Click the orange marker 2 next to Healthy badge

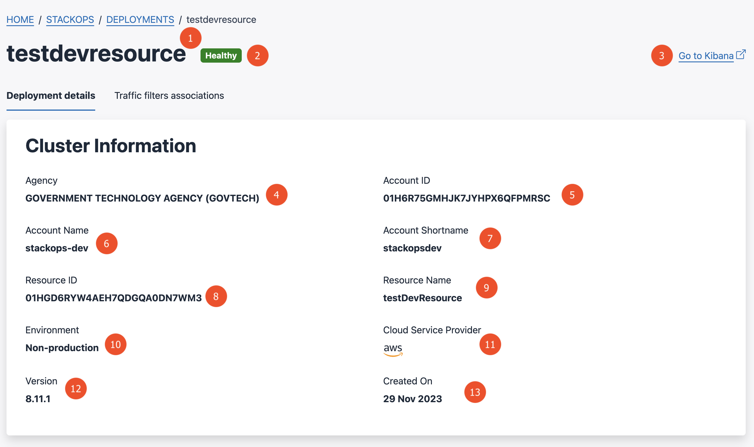tap(257, 56)
